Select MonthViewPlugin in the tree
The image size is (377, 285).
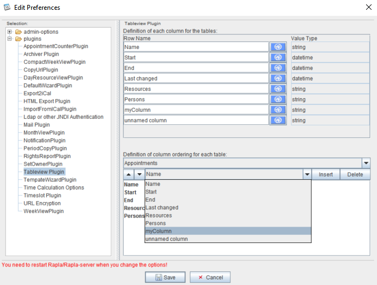tap(44, 132)
